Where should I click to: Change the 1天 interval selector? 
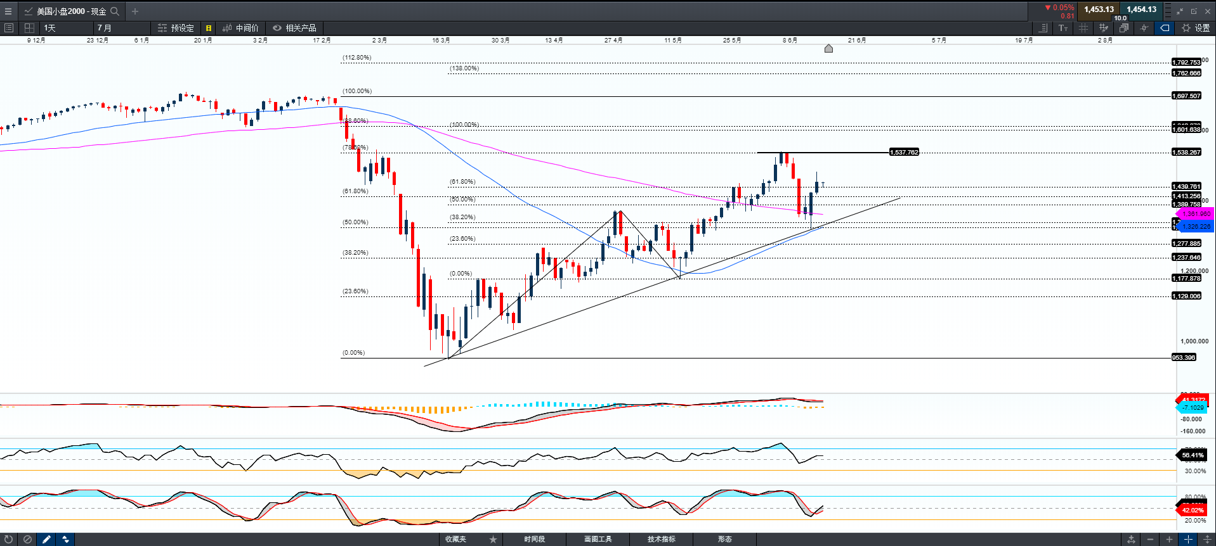67,28
